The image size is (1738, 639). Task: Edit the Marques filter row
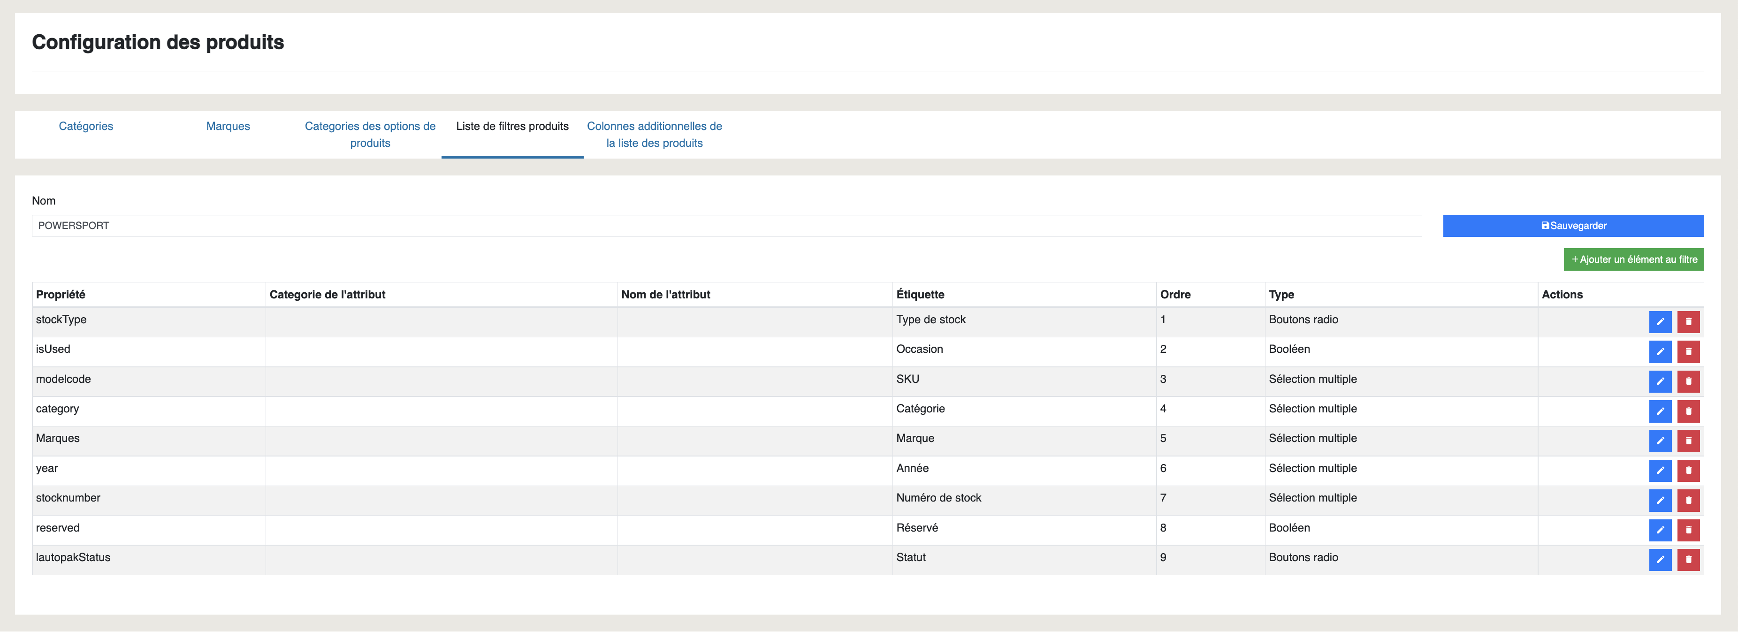(x=1660, y=441)
